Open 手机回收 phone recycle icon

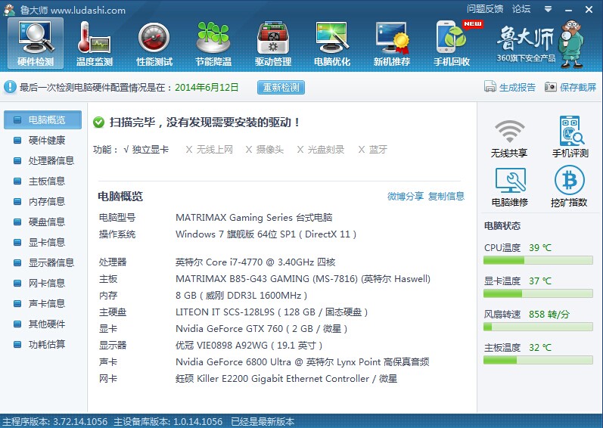coord(452,43)
